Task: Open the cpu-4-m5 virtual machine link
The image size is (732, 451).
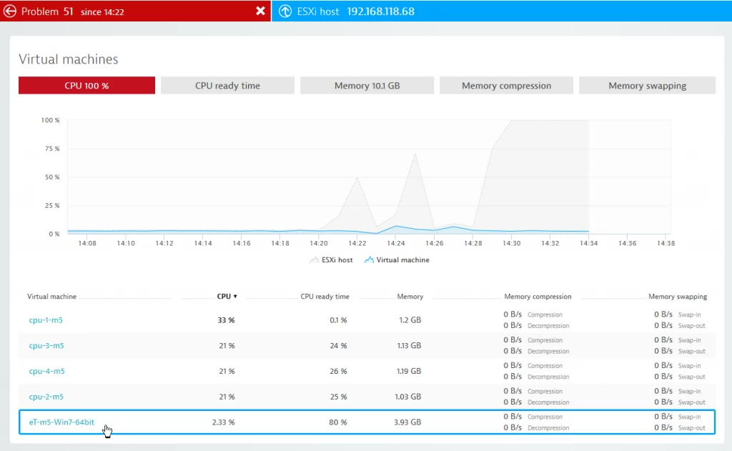Action: pos(46,371)
